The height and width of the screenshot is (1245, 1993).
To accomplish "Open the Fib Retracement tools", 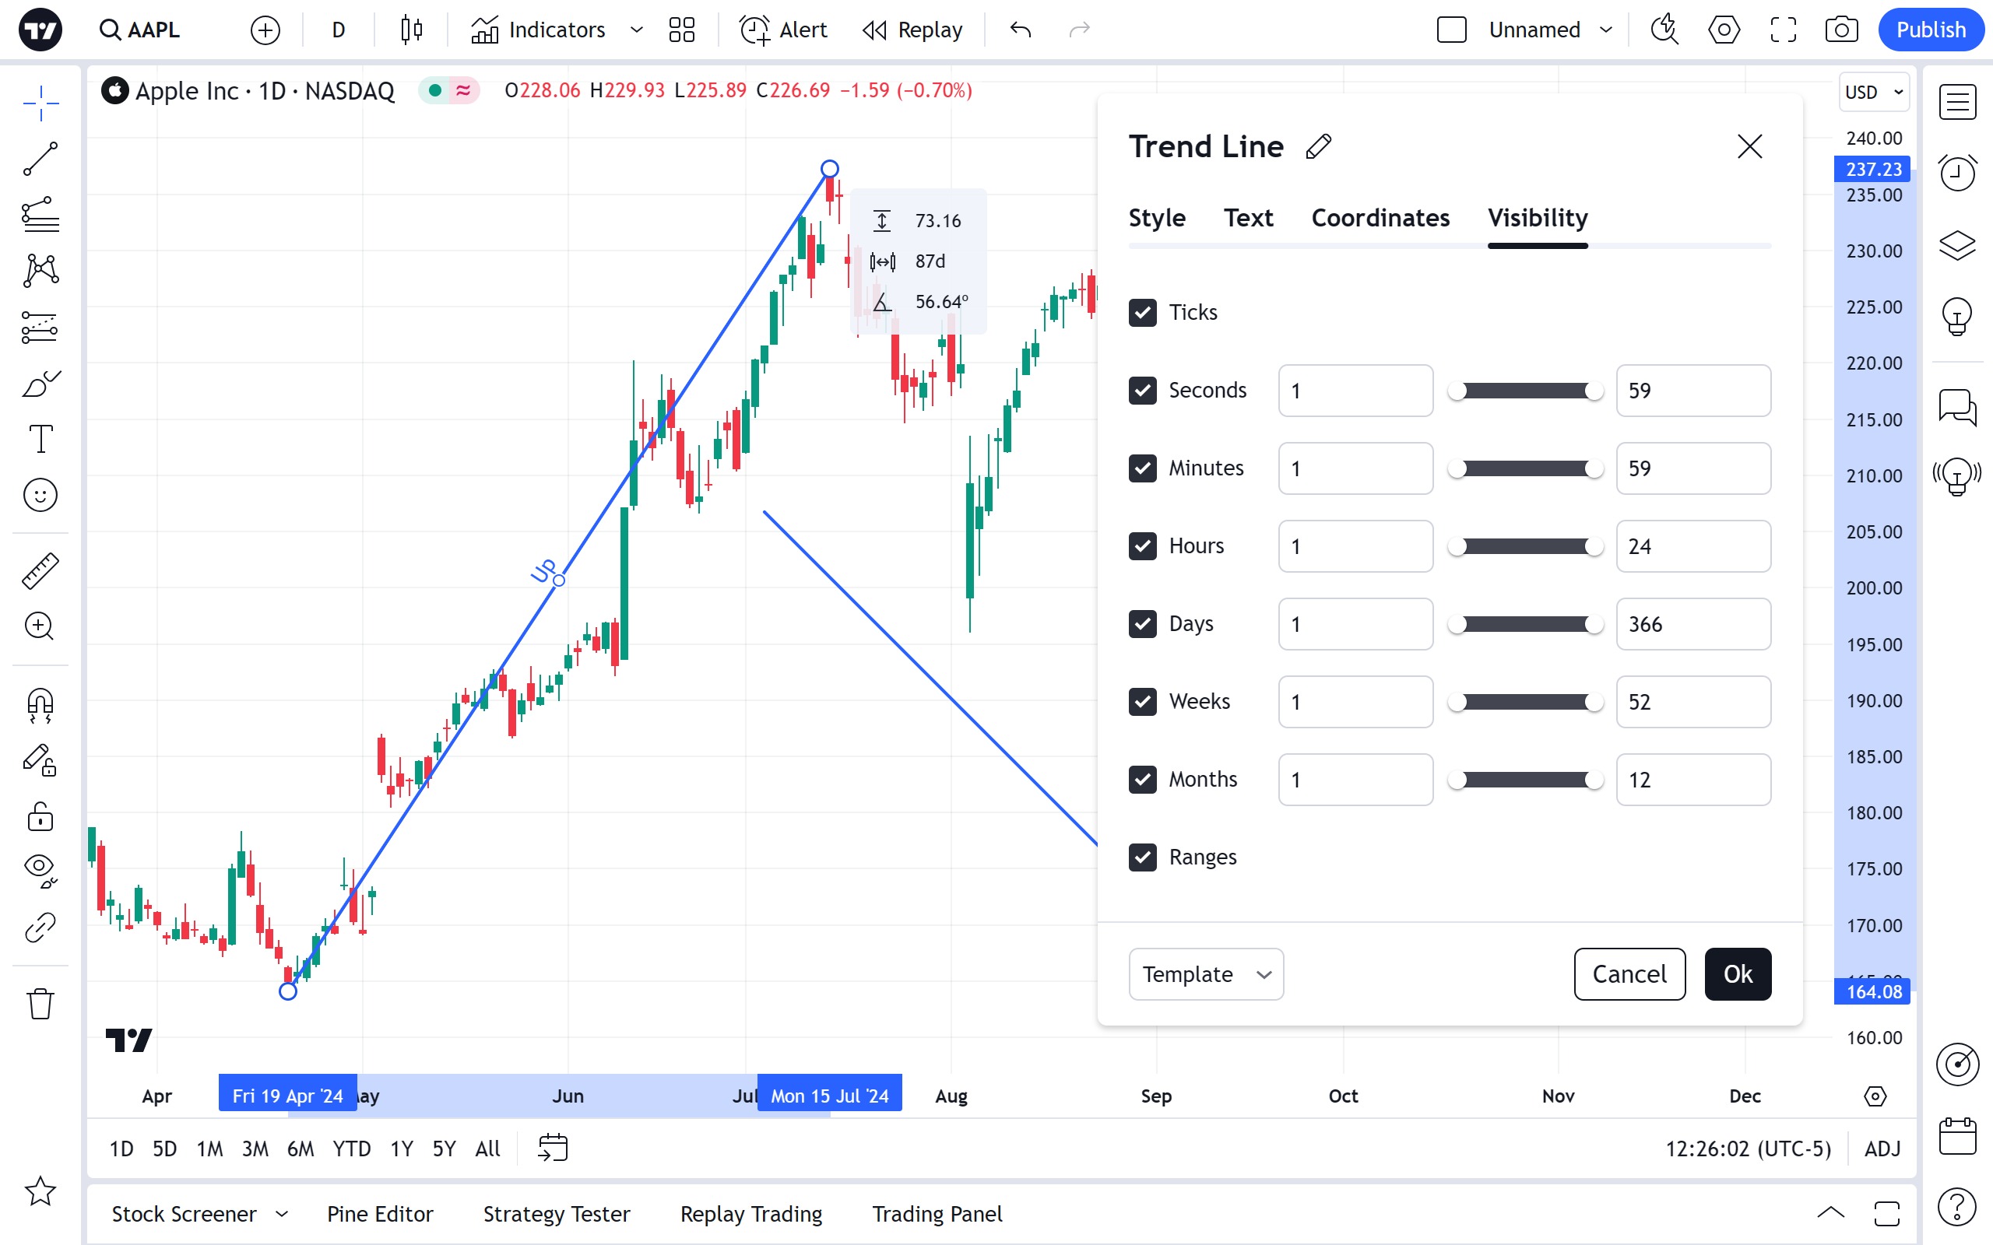I will pos(40,215).
